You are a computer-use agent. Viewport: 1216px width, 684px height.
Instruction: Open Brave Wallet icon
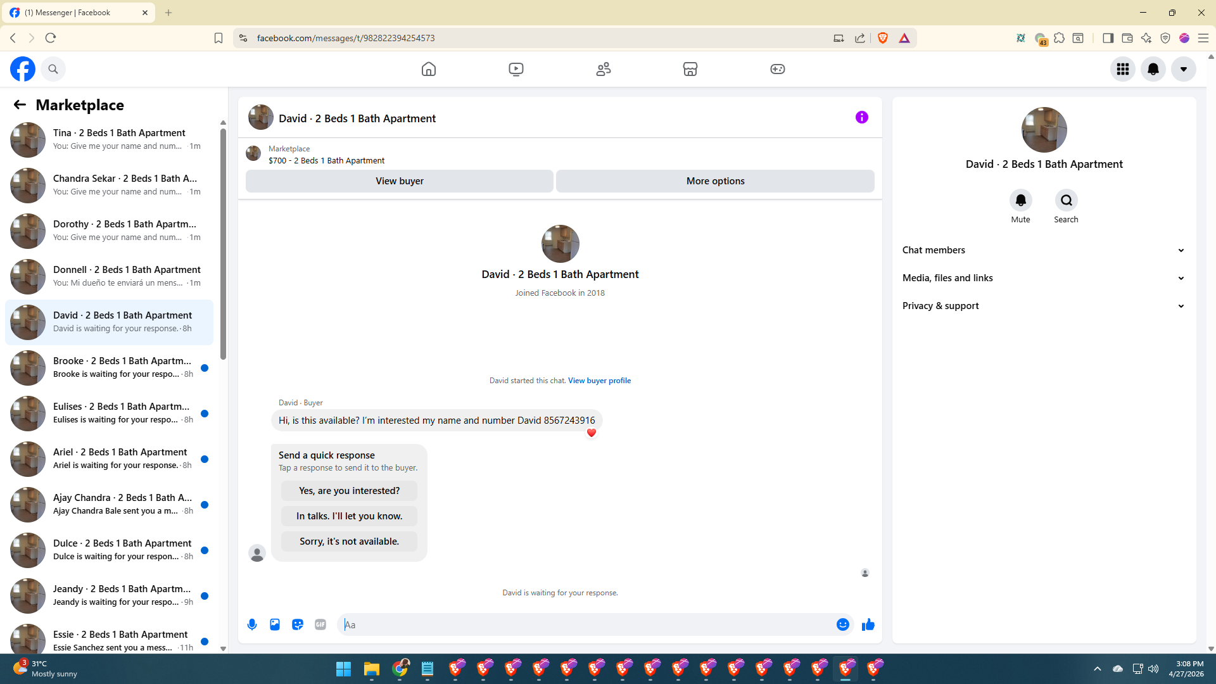click(1127, 38)
